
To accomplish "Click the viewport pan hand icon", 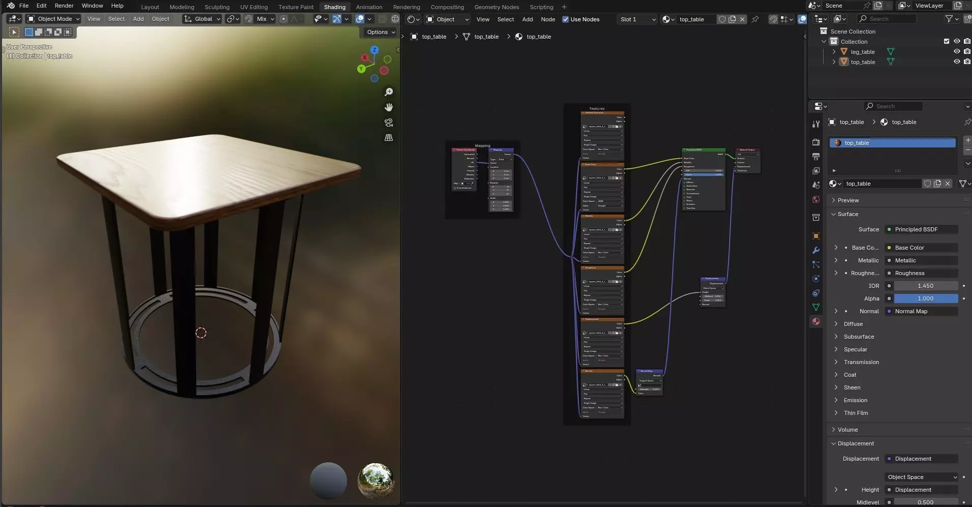I will 389,107.
